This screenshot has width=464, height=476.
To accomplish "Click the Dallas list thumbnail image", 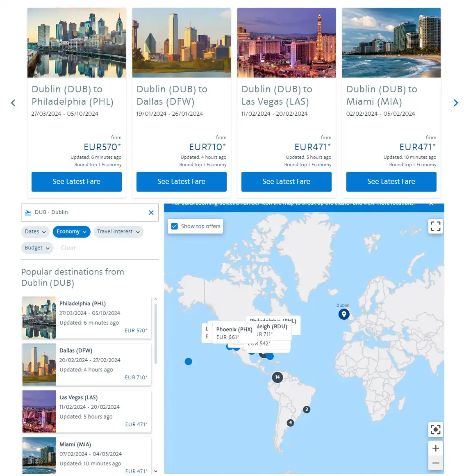I will point(39,364).
